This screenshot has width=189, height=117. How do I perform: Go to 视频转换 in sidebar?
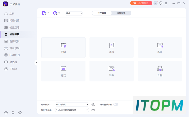pyautogui.click(x=12, y=21)
